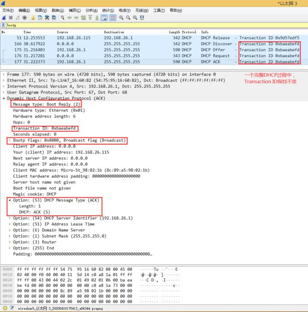Select the Your (client) IP address row
Image resolution: width=308 pixels, height=312 pixels.
pos(61,152)
